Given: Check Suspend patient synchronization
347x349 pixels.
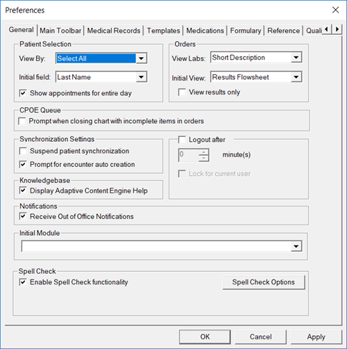Looking at the screenshot, I should [x=23, y=151].
